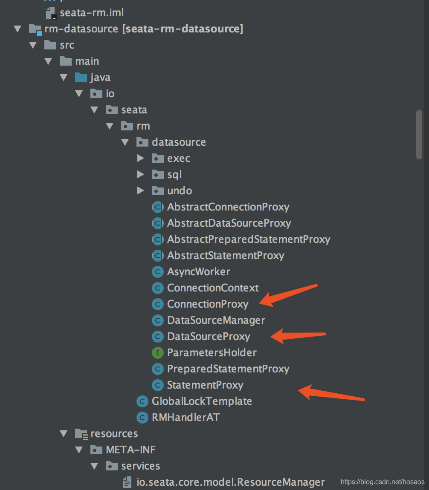This screenshot has width=429, height=490.
Task: Click the resources folder icon
Action: 81,434
